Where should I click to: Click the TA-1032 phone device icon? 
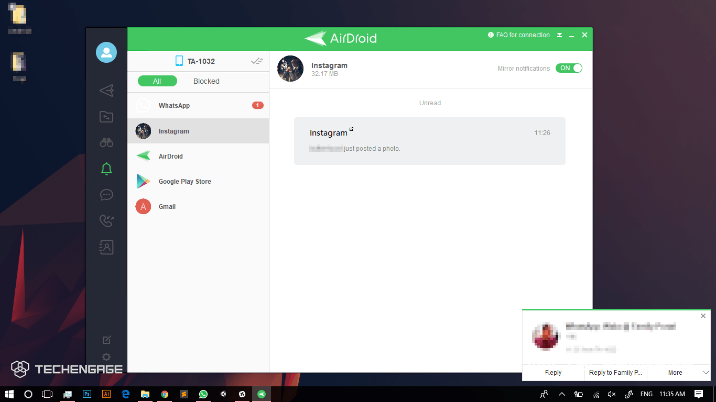tap(179, 61)
